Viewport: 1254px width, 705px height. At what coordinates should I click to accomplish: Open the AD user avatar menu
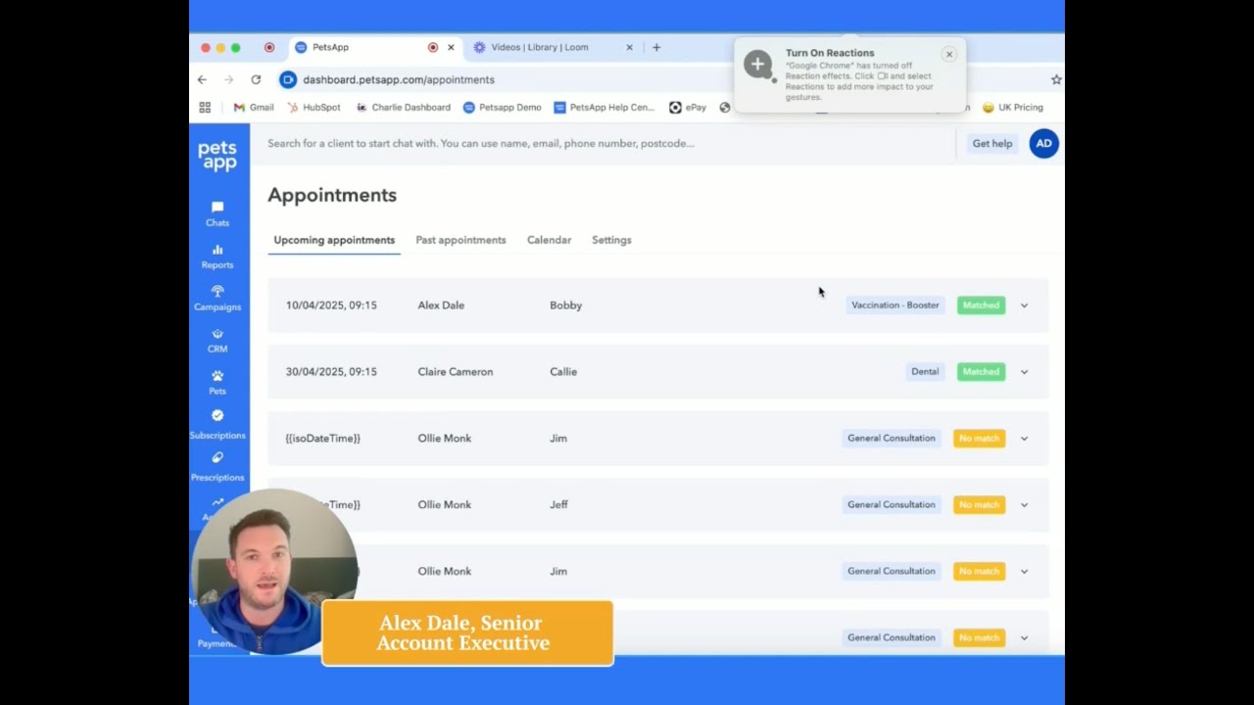point(1043,143)
